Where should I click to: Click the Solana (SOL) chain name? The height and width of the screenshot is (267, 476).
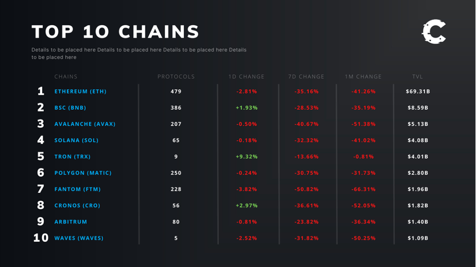[x=76, y=140]
